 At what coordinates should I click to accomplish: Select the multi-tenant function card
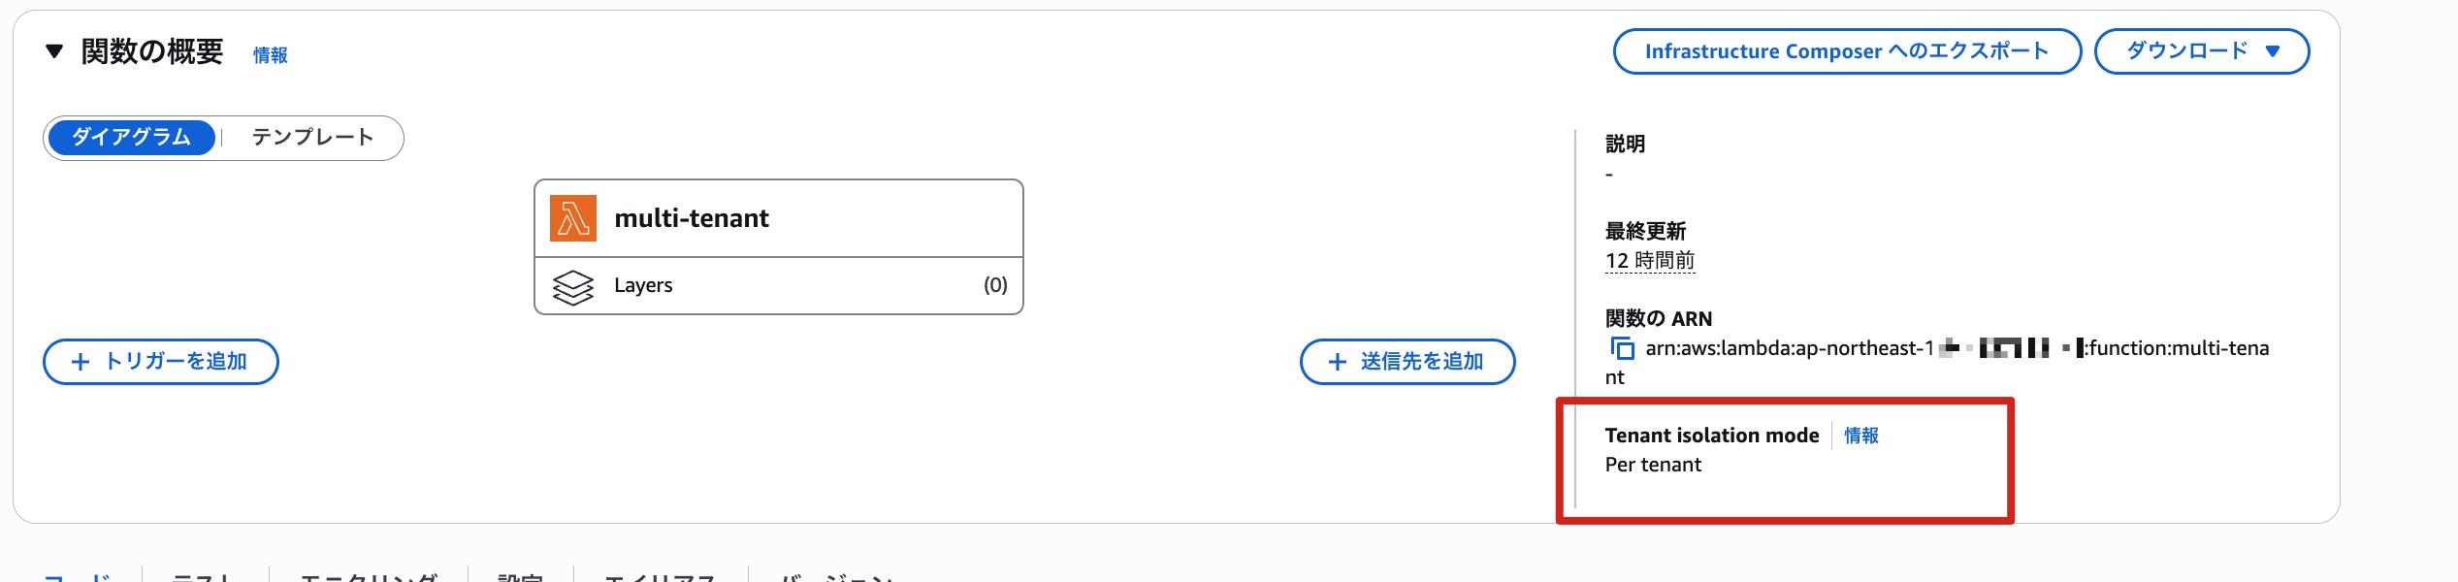tap(778, 218)
